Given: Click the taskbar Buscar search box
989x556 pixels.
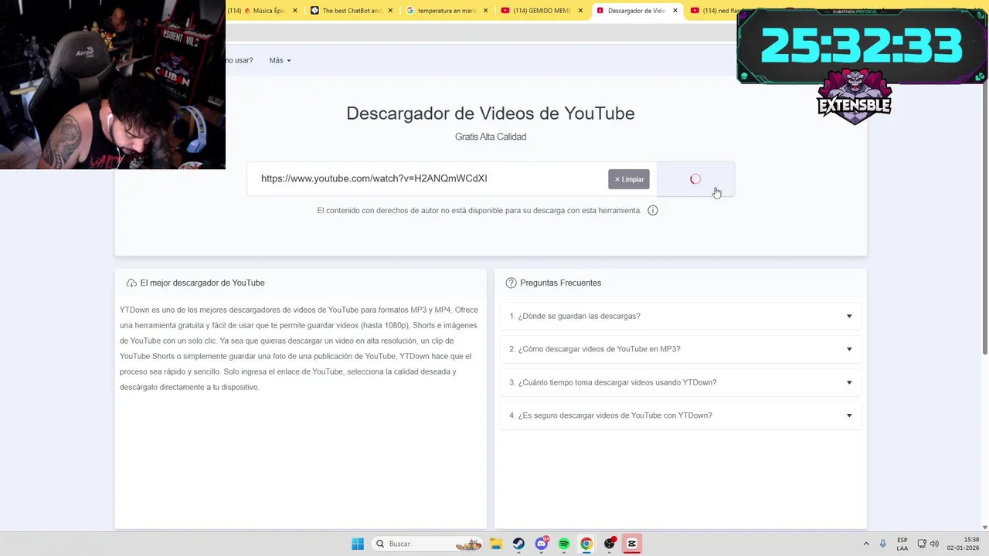Looking at the screenshot, I should (427, 544).
